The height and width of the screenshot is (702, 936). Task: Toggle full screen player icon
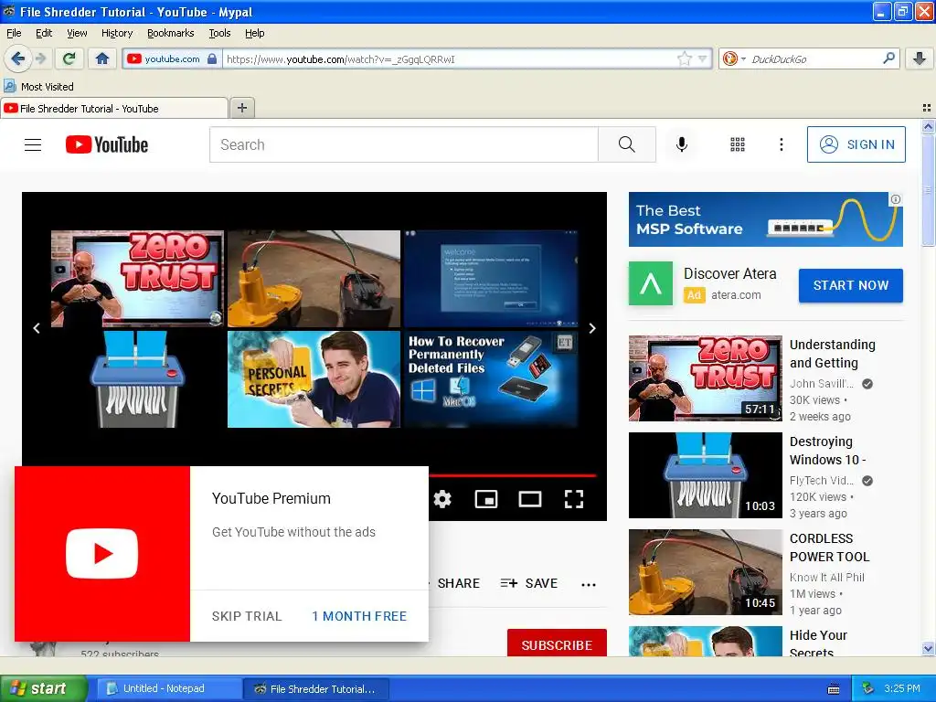(x=574, y=498)
